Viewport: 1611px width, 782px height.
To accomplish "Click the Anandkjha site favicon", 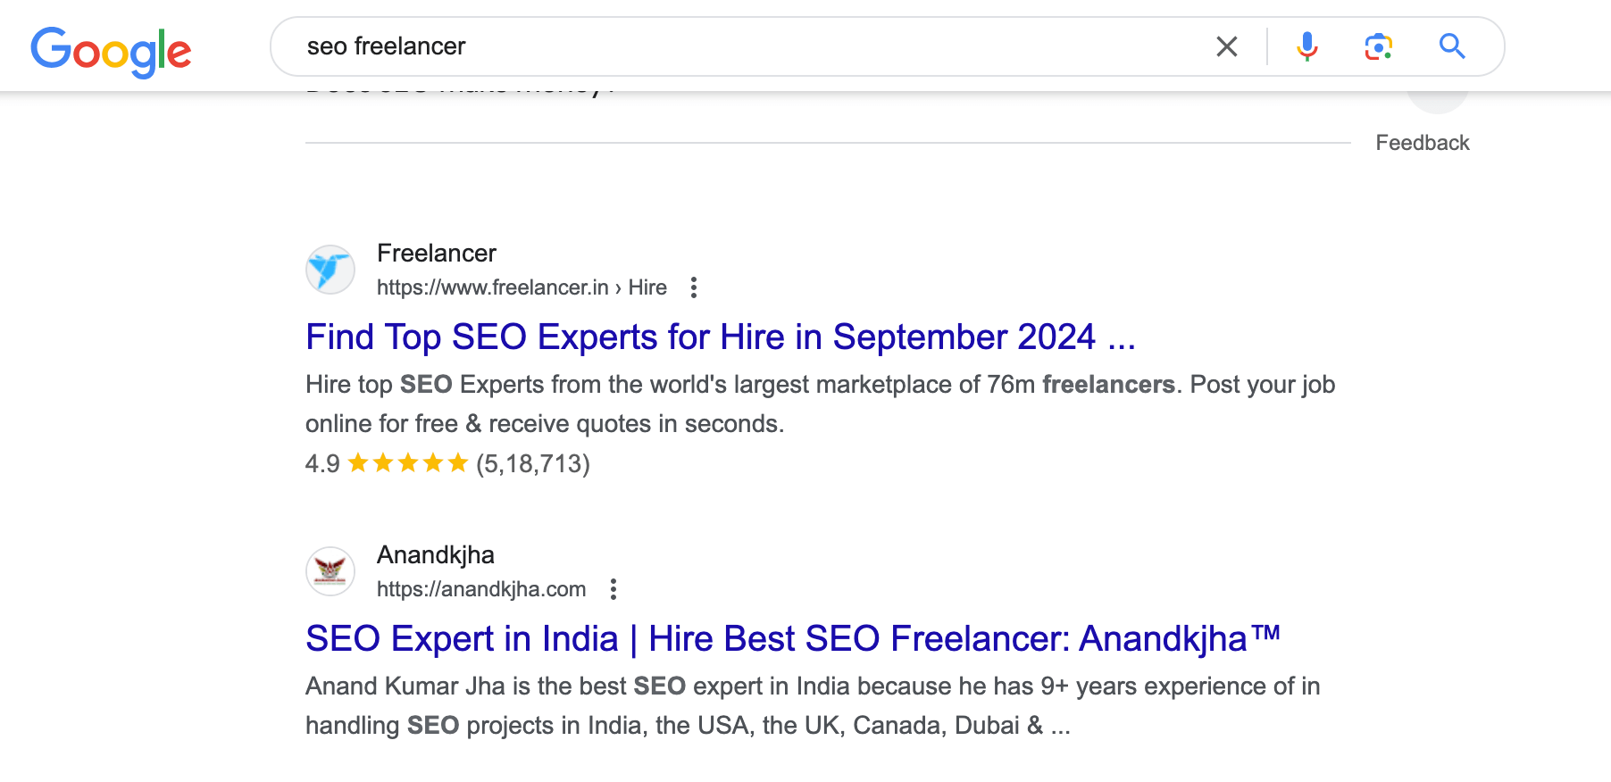I will pyautogui.click(x=330, y=571).
